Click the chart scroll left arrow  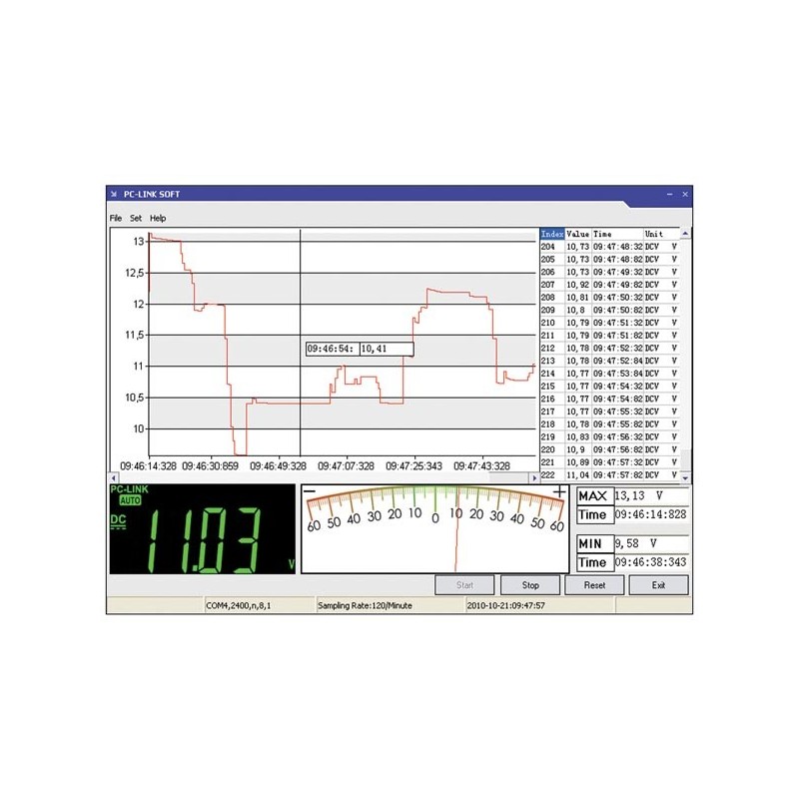(x=114, y=478)
